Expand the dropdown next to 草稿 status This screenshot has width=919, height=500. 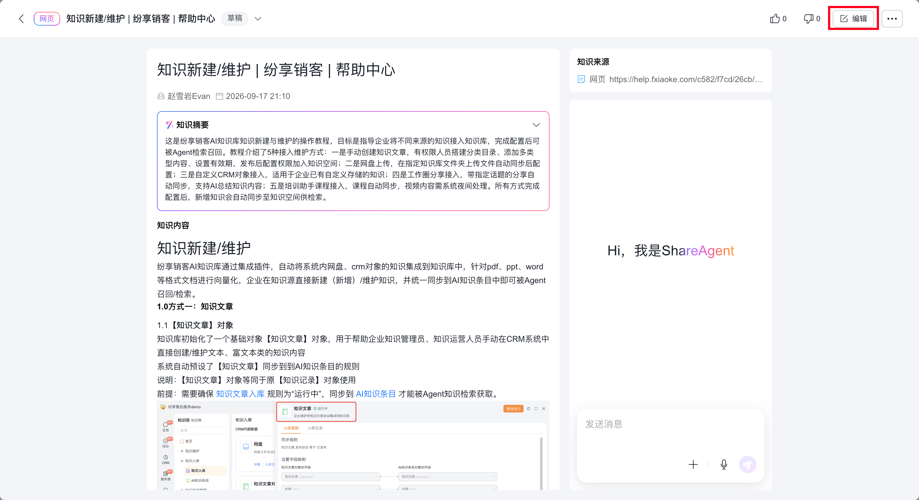258,18
